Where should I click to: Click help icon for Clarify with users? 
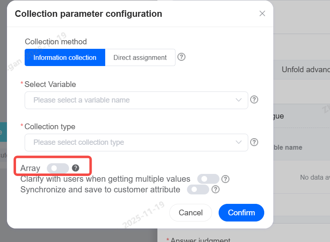click(x=225, y=179)
